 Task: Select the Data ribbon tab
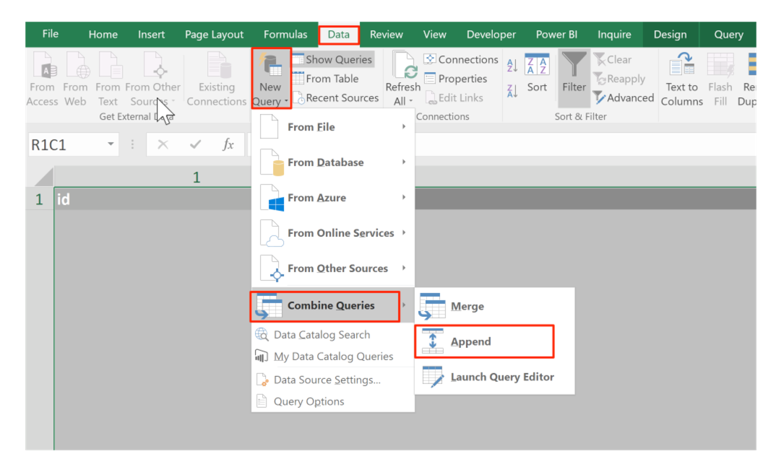tap(339, 35)
